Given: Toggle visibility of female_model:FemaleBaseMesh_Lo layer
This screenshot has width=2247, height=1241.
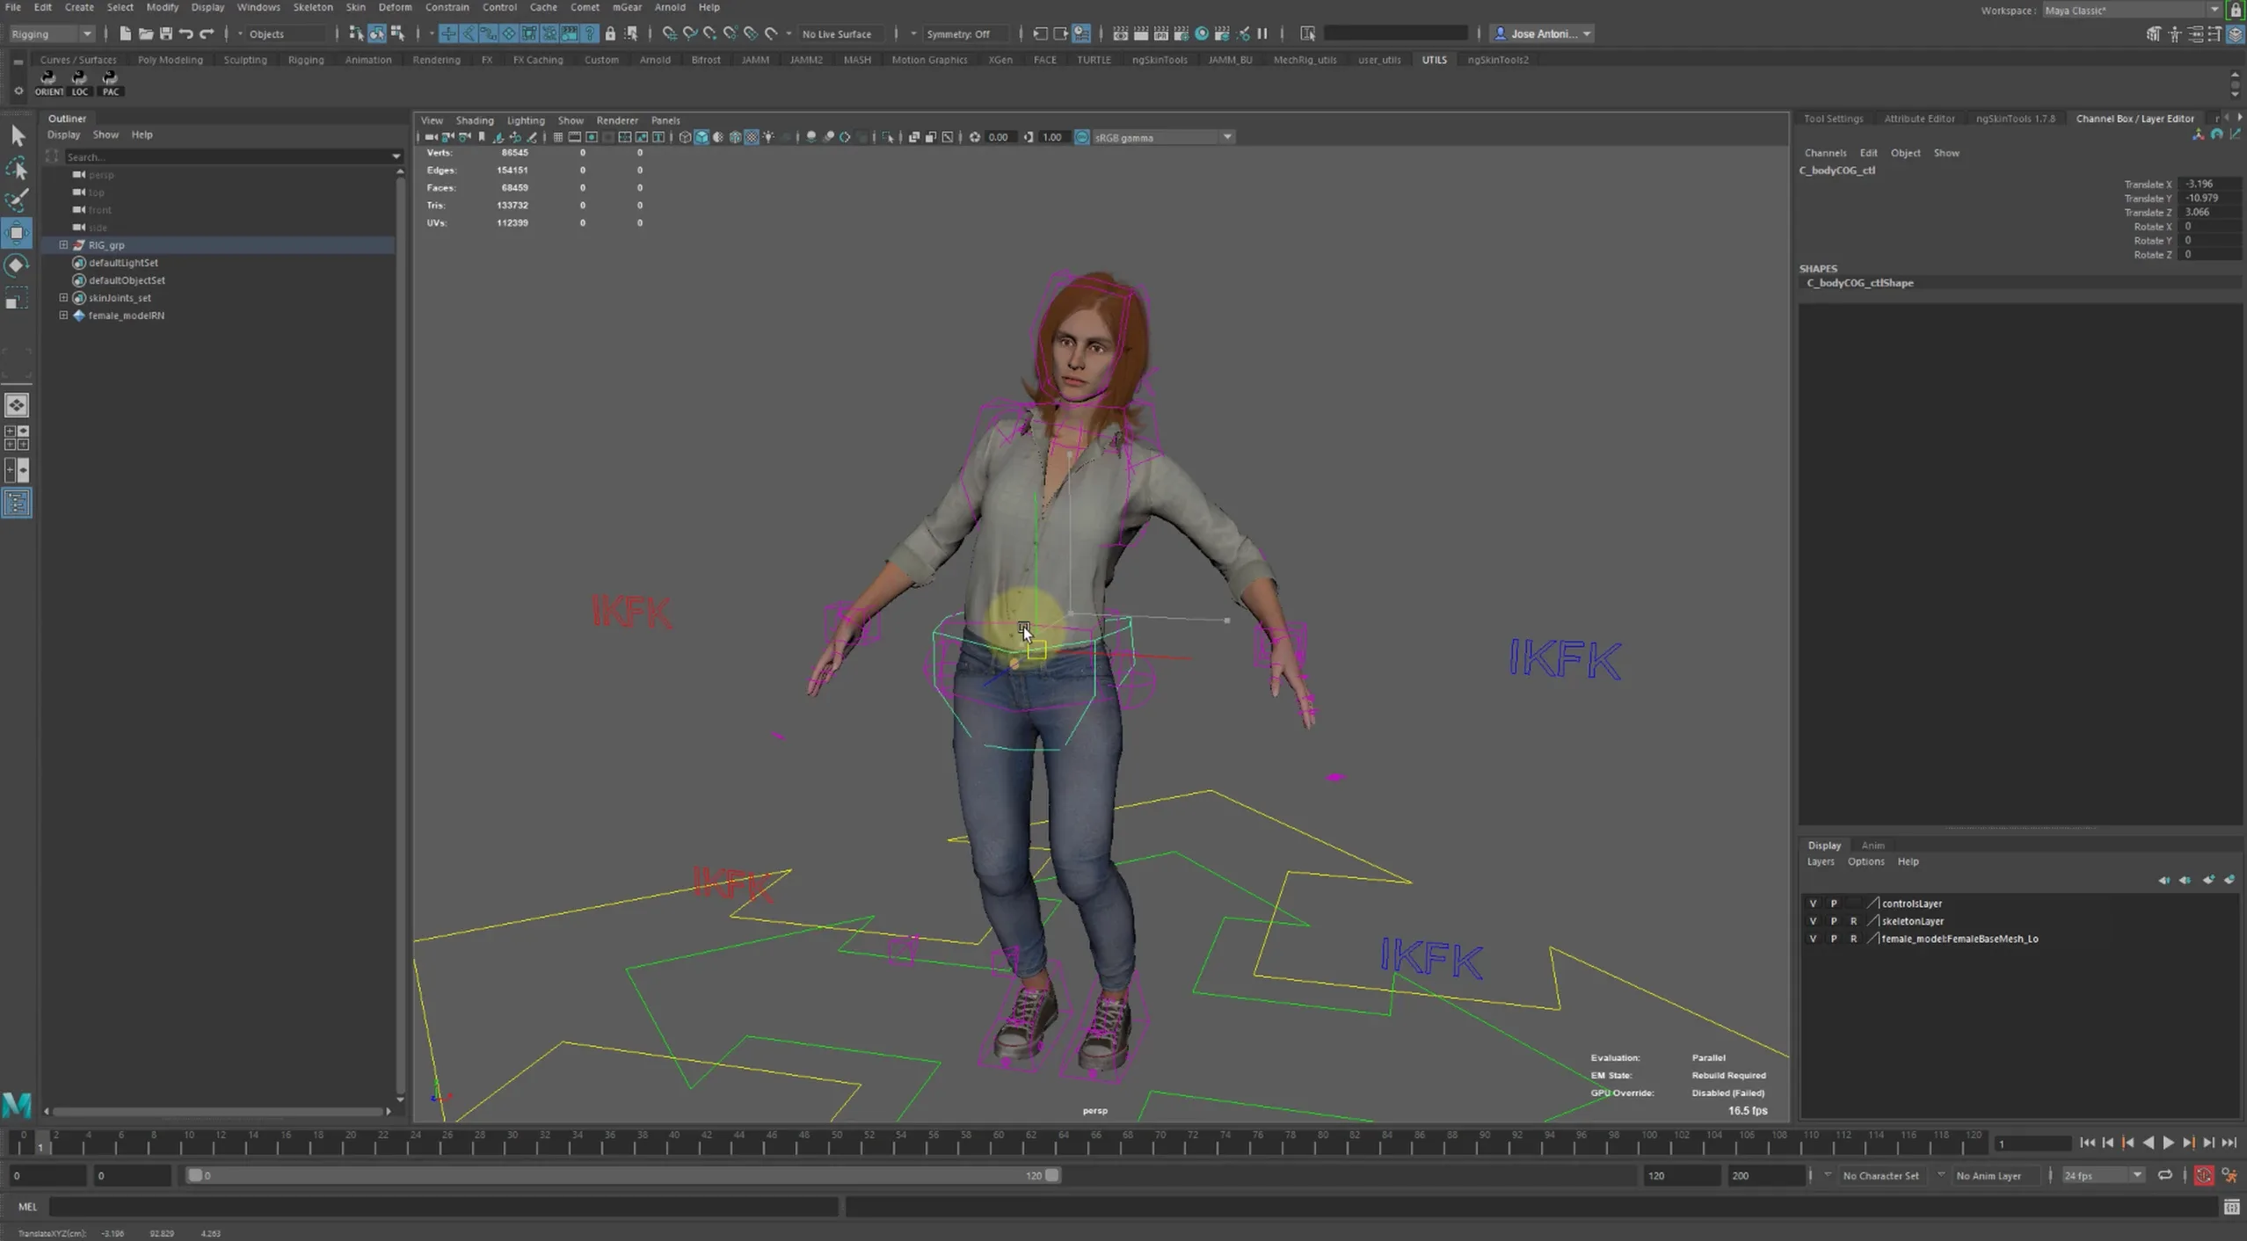Looking at the screenshot, I should tap(1813, 939).
